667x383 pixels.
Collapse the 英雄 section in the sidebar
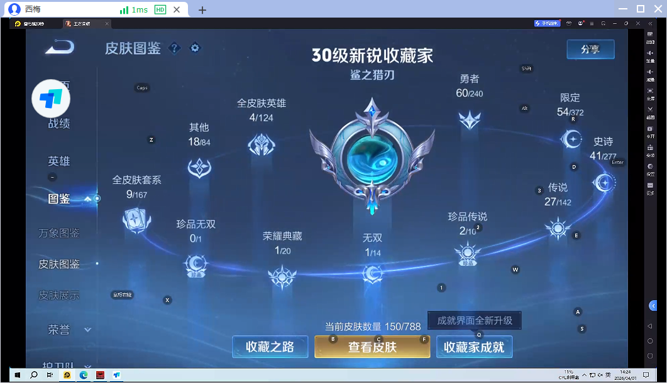click(x=58, y=161)
